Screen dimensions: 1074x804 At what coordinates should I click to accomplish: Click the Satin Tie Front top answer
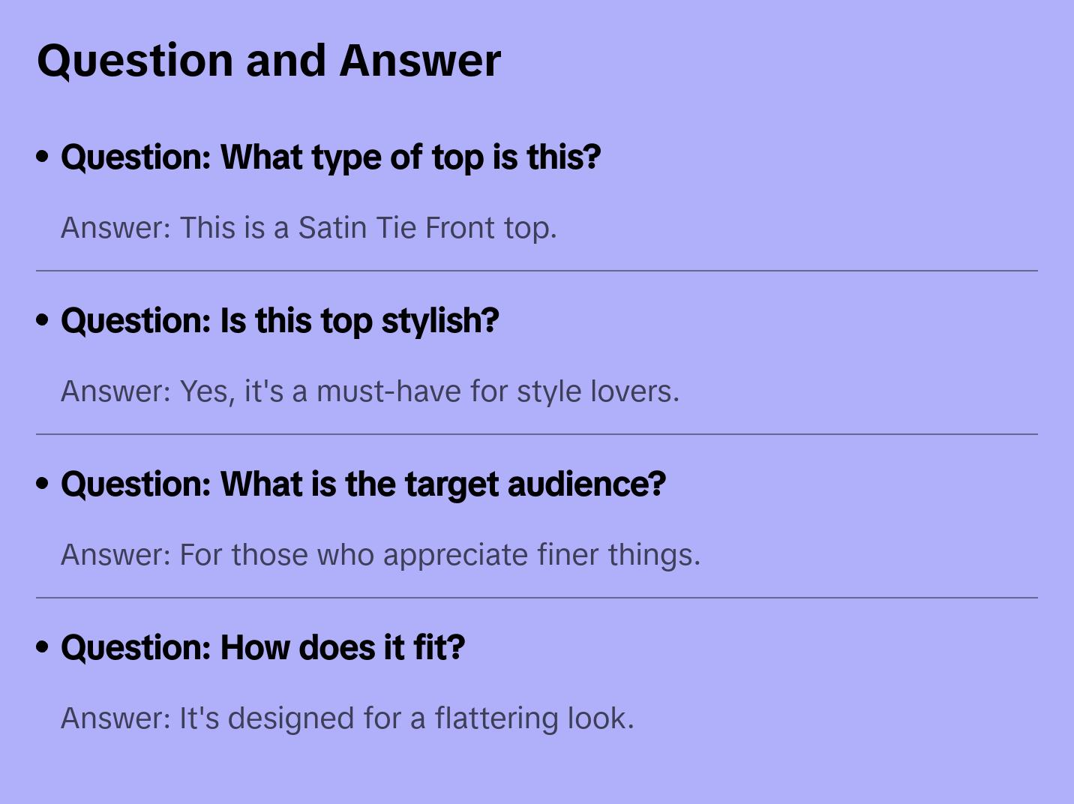(308, 228)
